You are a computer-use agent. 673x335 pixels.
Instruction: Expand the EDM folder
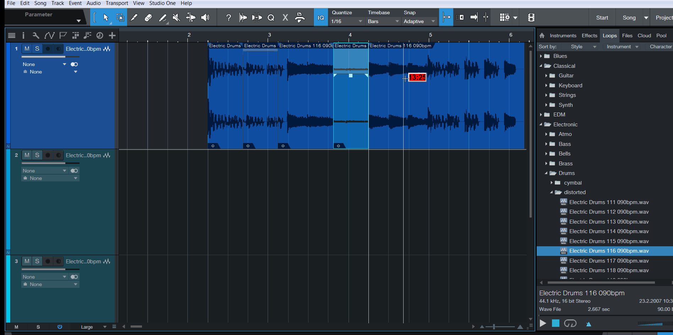[541, 115]
